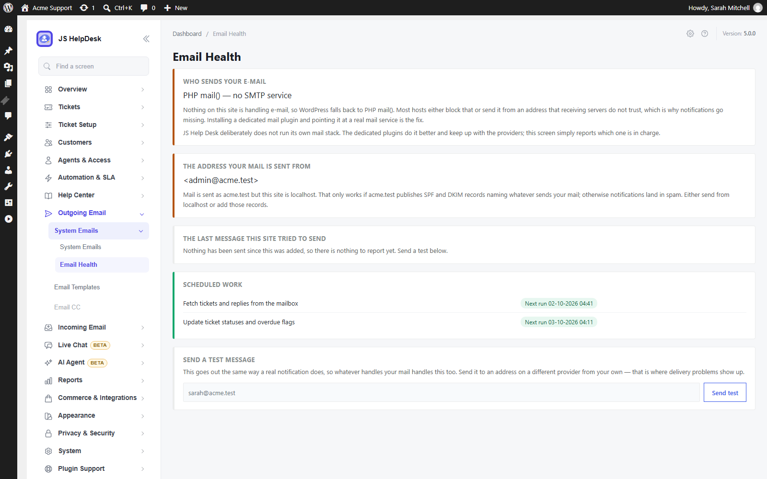Viewport: 767px width, 479px height.
Task: Expand the Incoming Email menu chevron
Action: (143, 328)
